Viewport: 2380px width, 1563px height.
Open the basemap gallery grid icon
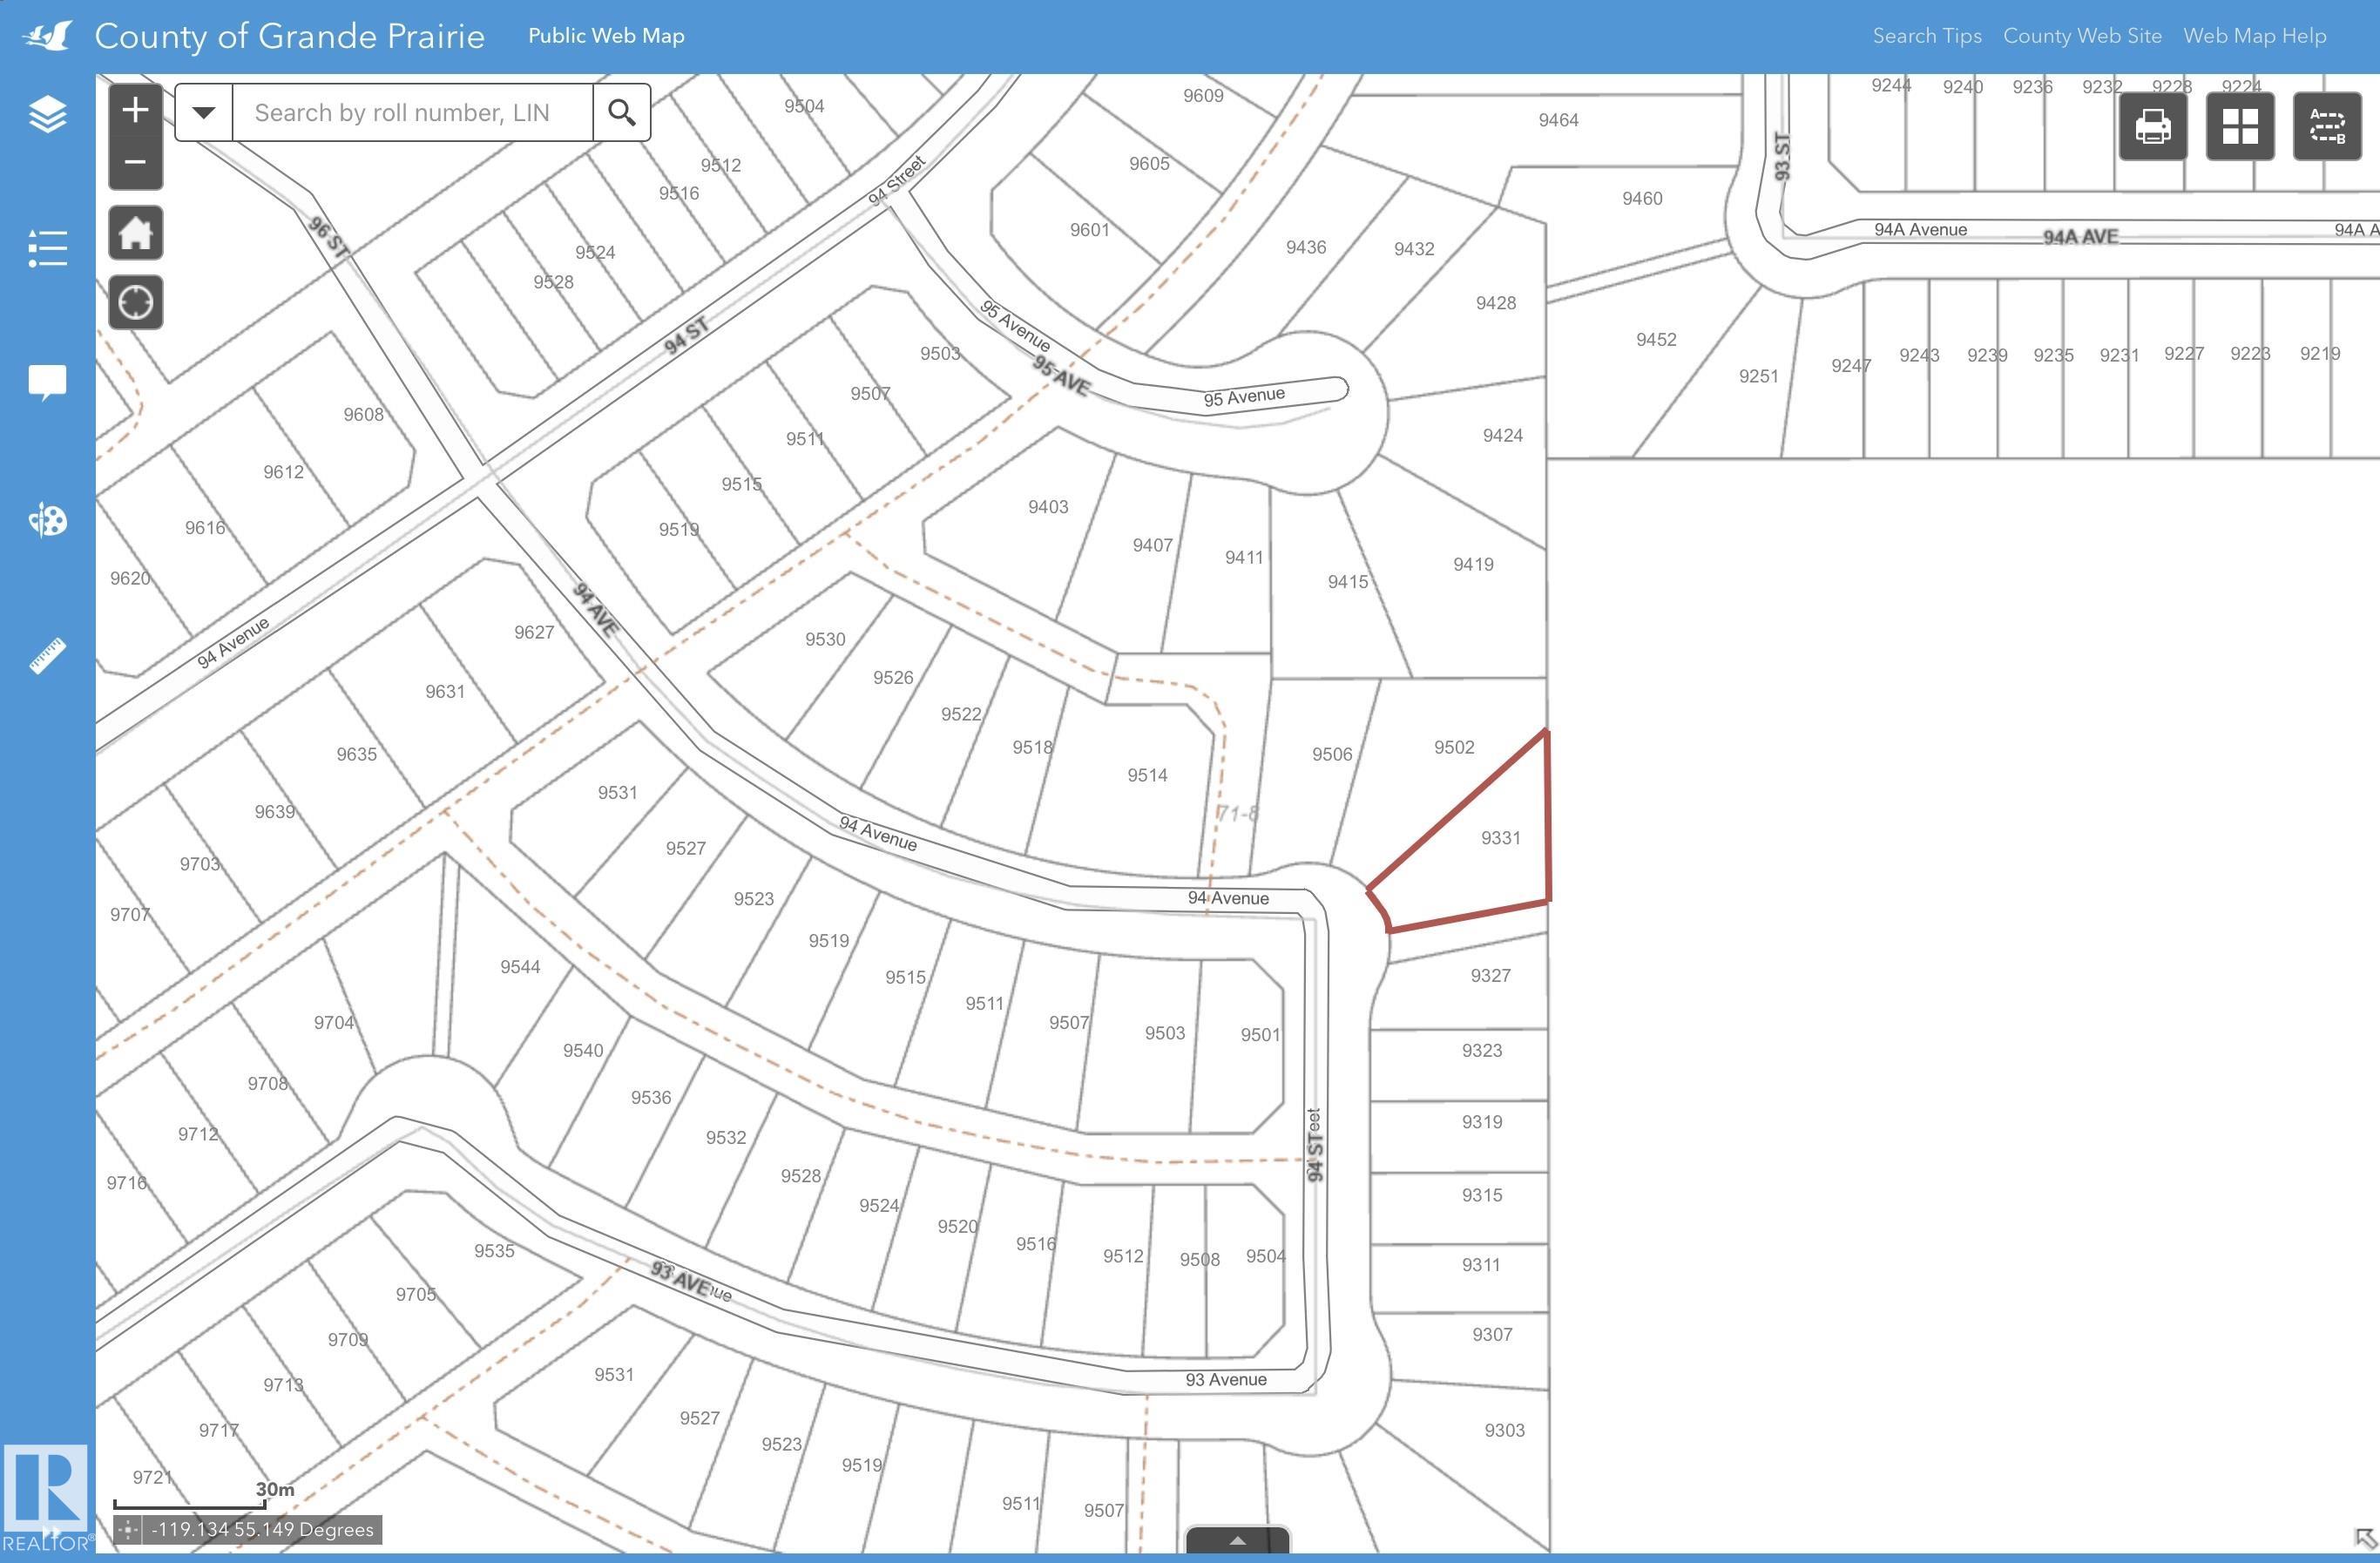coord(2239,127)
